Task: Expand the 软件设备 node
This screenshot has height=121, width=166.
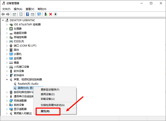Action: [x=7, y=71]
